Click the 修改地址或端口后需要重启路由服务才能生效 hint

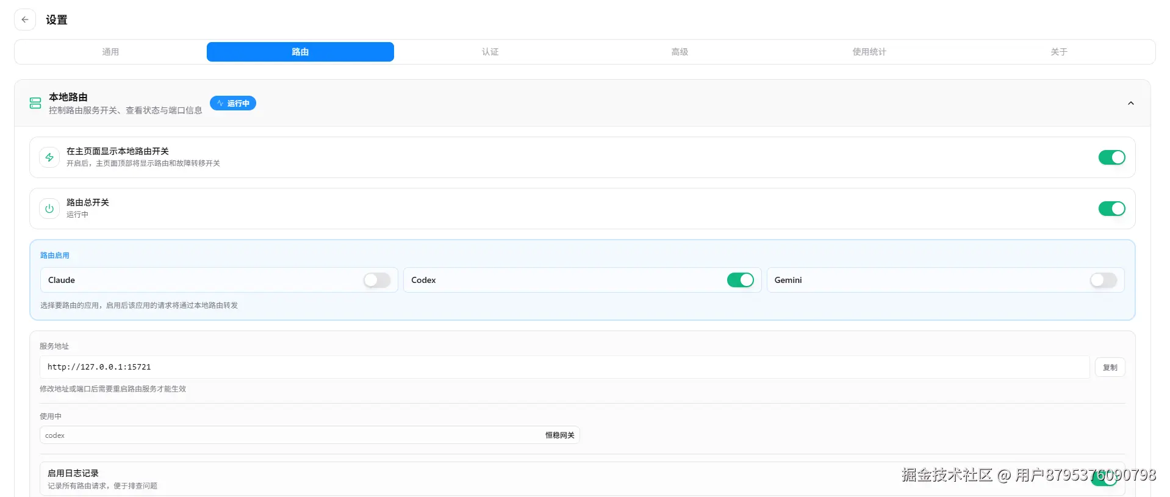click(x=113, y=389)
